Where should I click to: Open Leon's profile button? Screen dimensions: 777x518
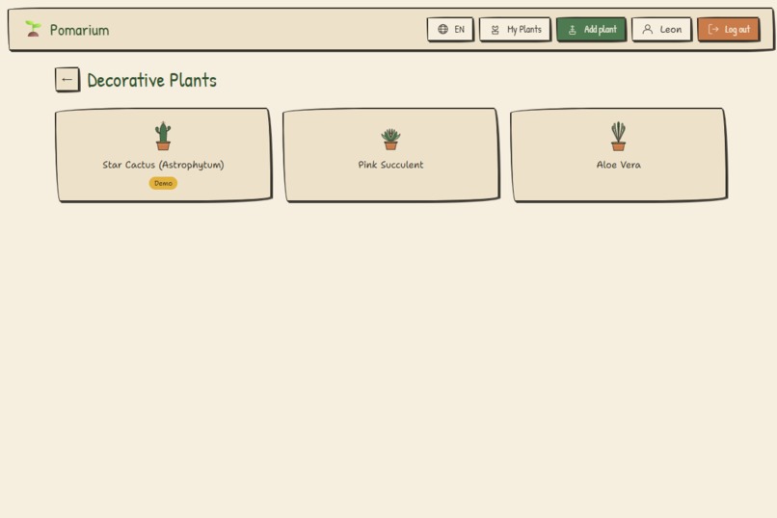coord(661,30)
